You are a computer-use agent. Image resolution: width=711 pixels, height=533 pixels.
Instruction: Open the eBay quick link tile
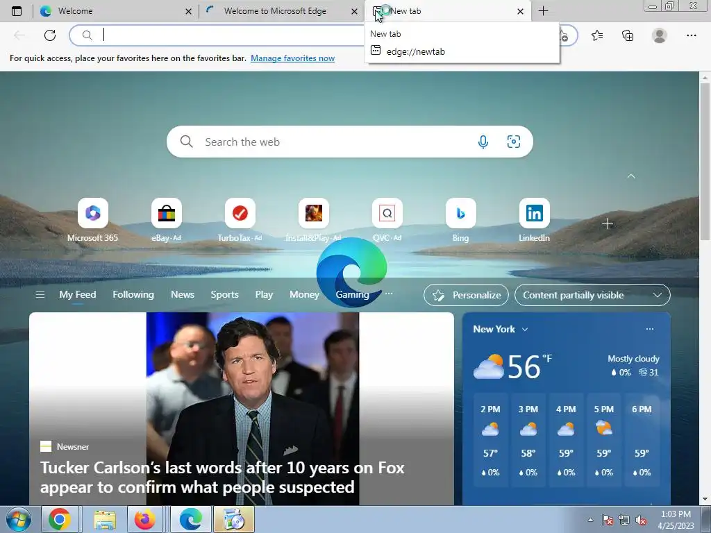pos(167,220)
